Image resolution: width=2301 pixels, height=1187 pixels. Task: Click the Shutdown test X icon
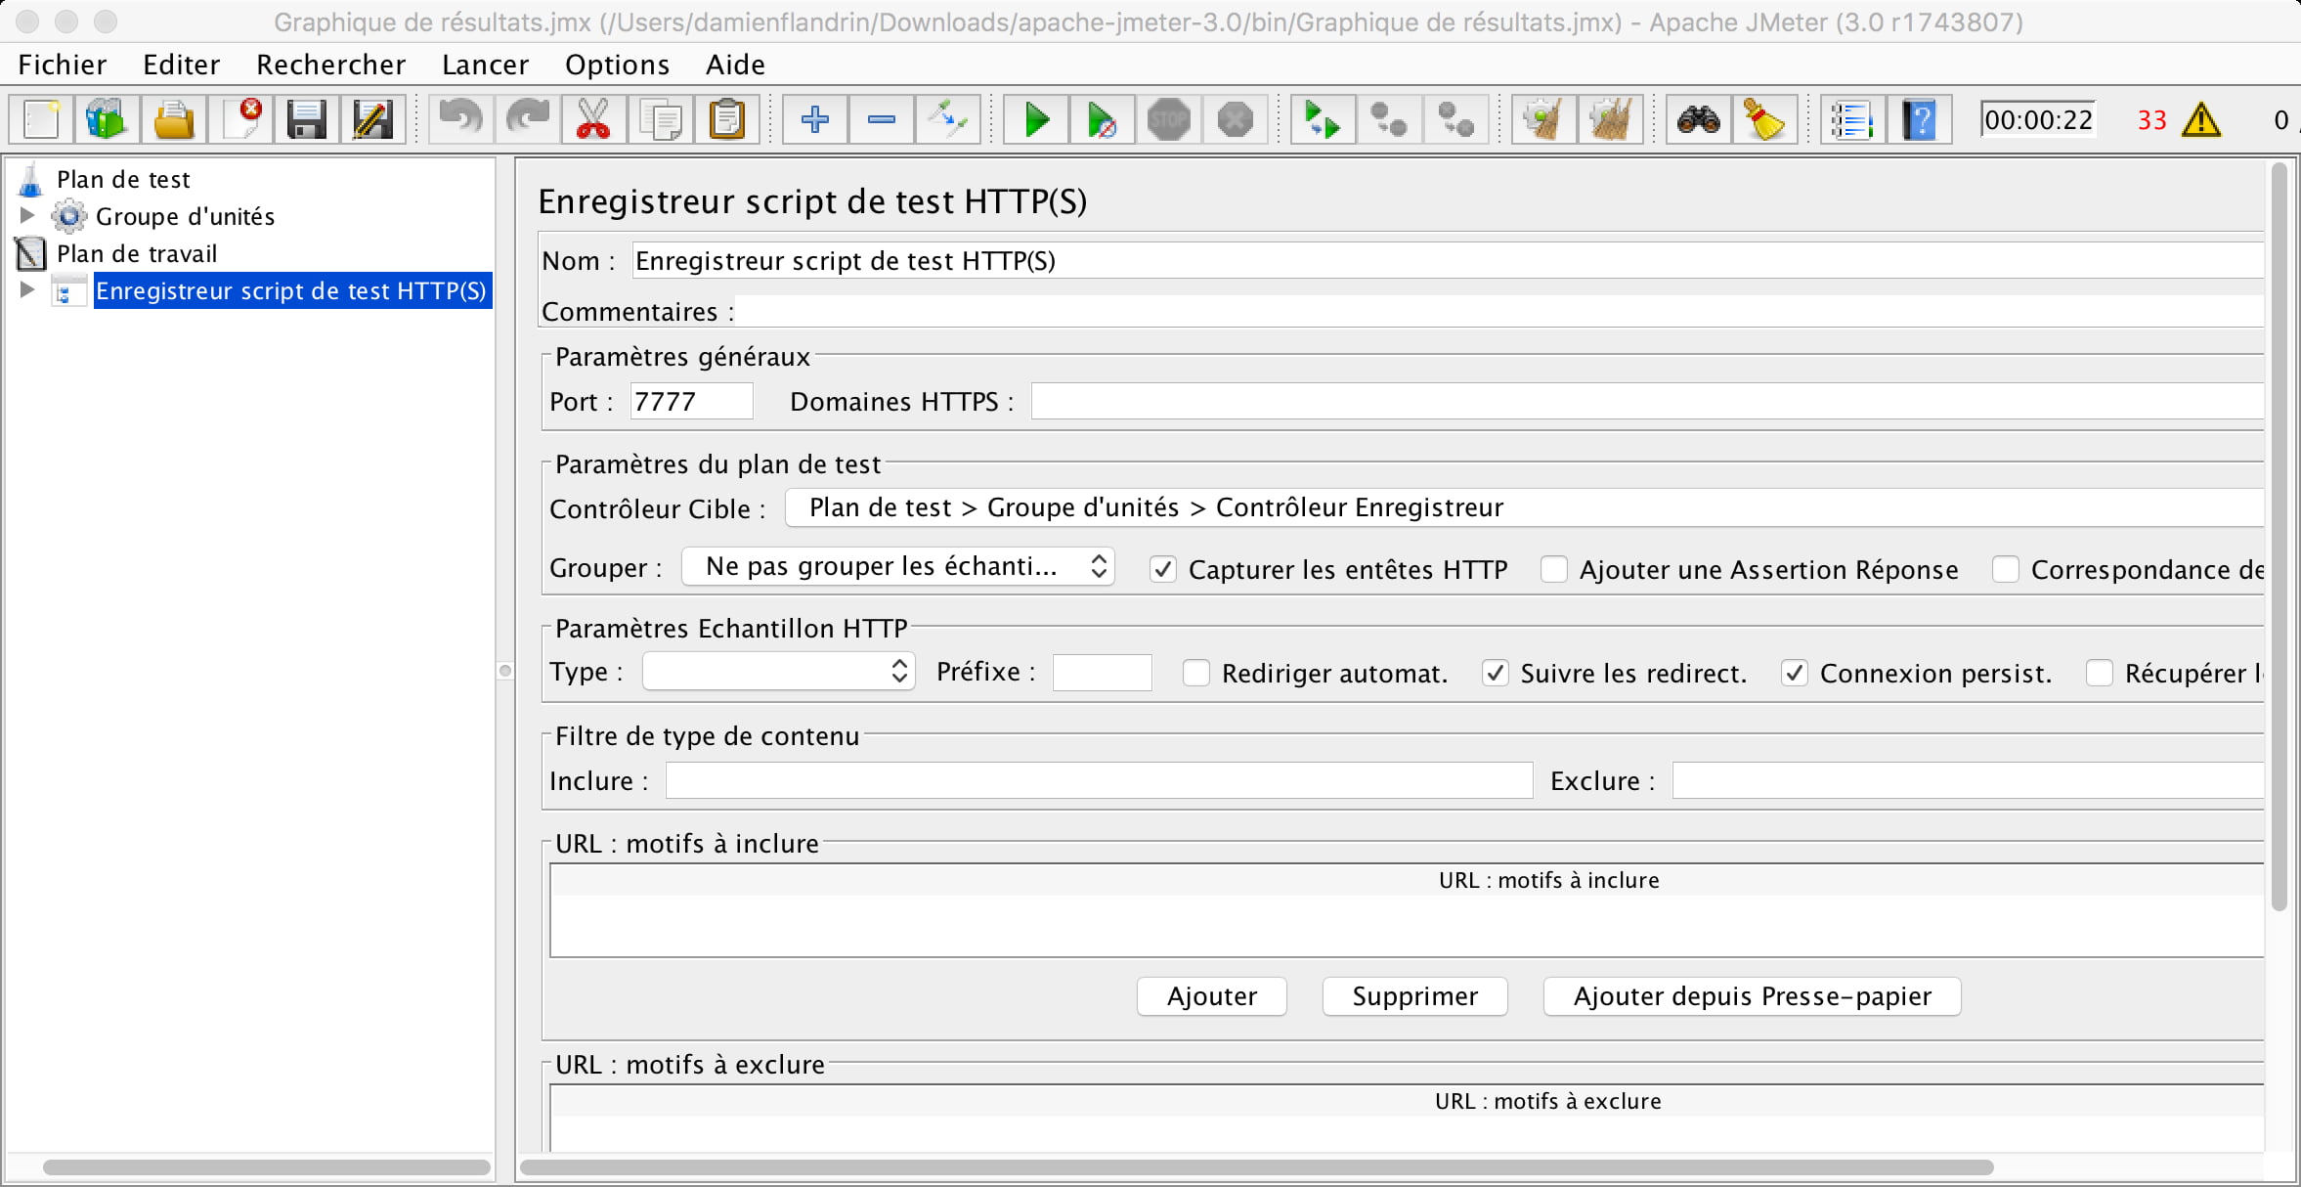(x=1235, y=120)
